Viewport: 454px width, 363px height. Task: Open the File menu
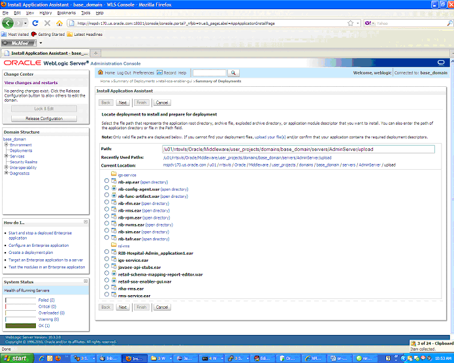(x=5, y=13)
